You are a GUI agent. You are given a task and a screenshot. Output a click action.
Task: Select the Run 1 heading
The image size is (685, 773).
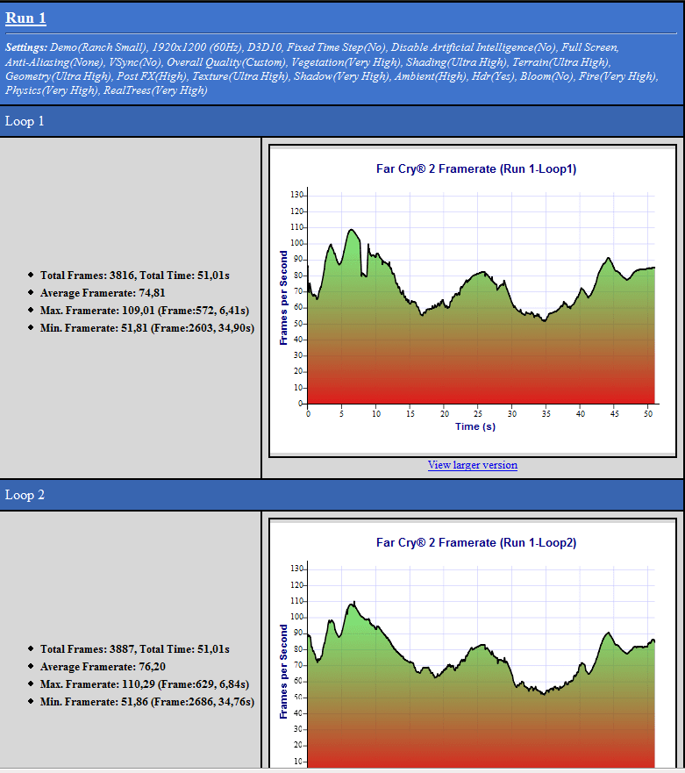point(25,18)
